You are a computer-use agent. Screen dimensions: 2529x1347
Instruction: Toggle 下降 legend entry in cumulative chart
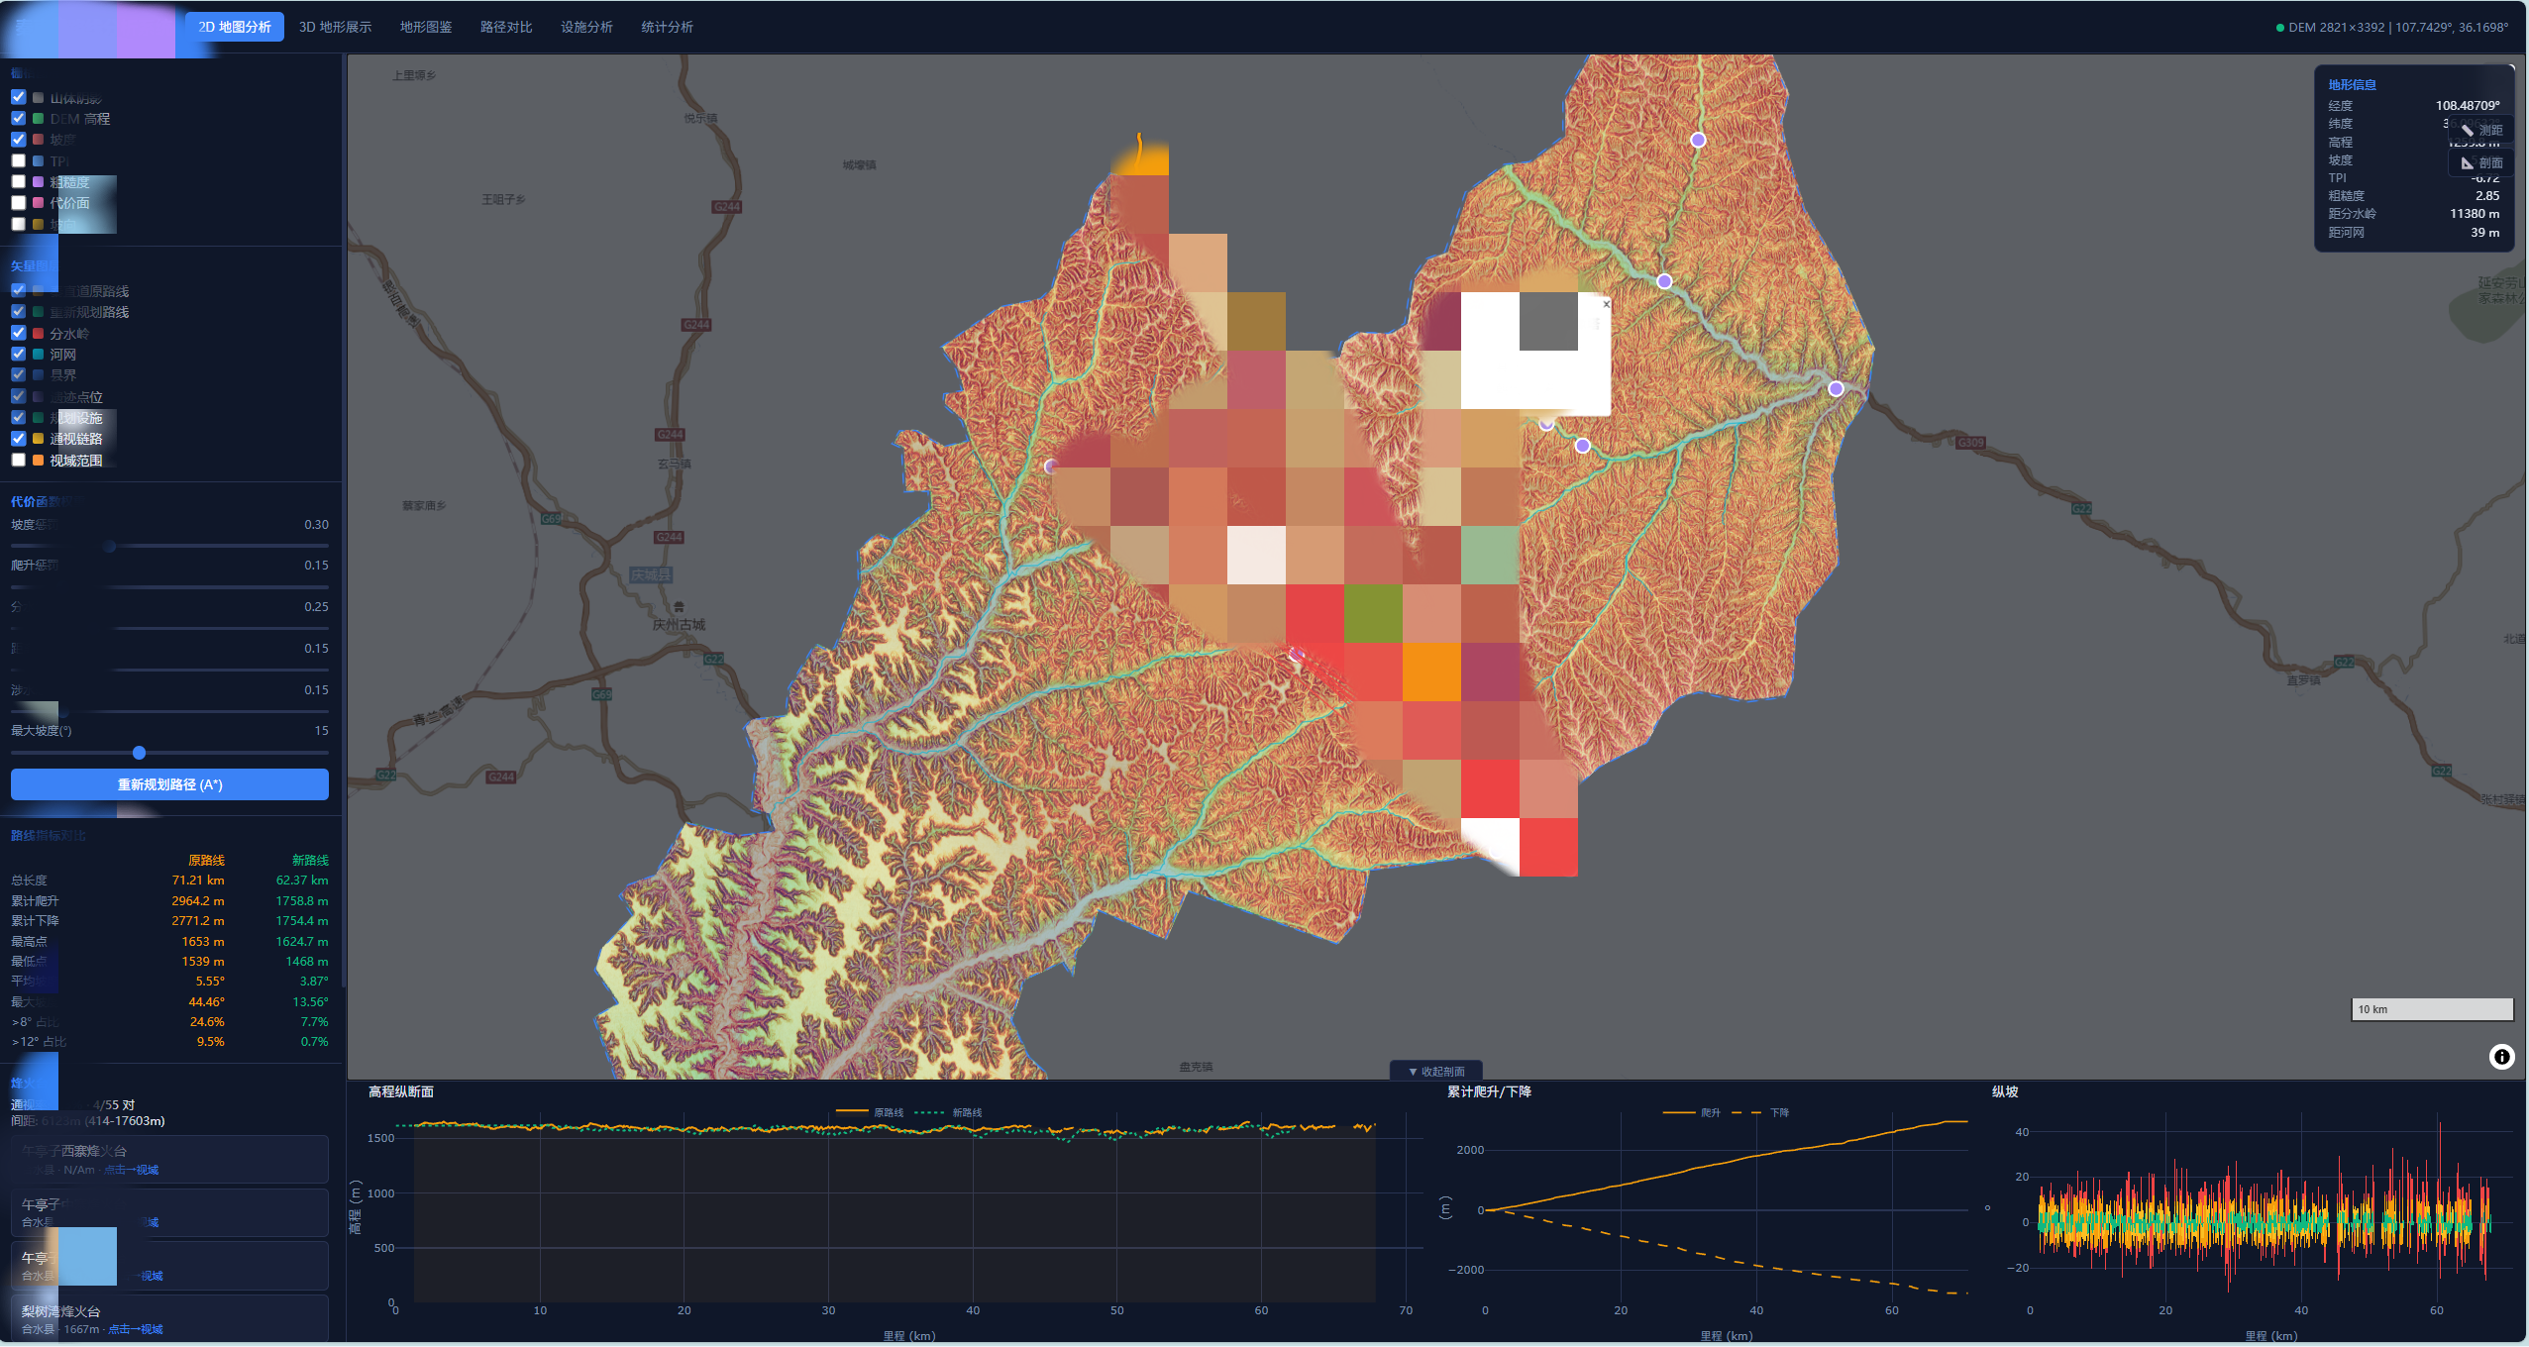[1760, 1113]
